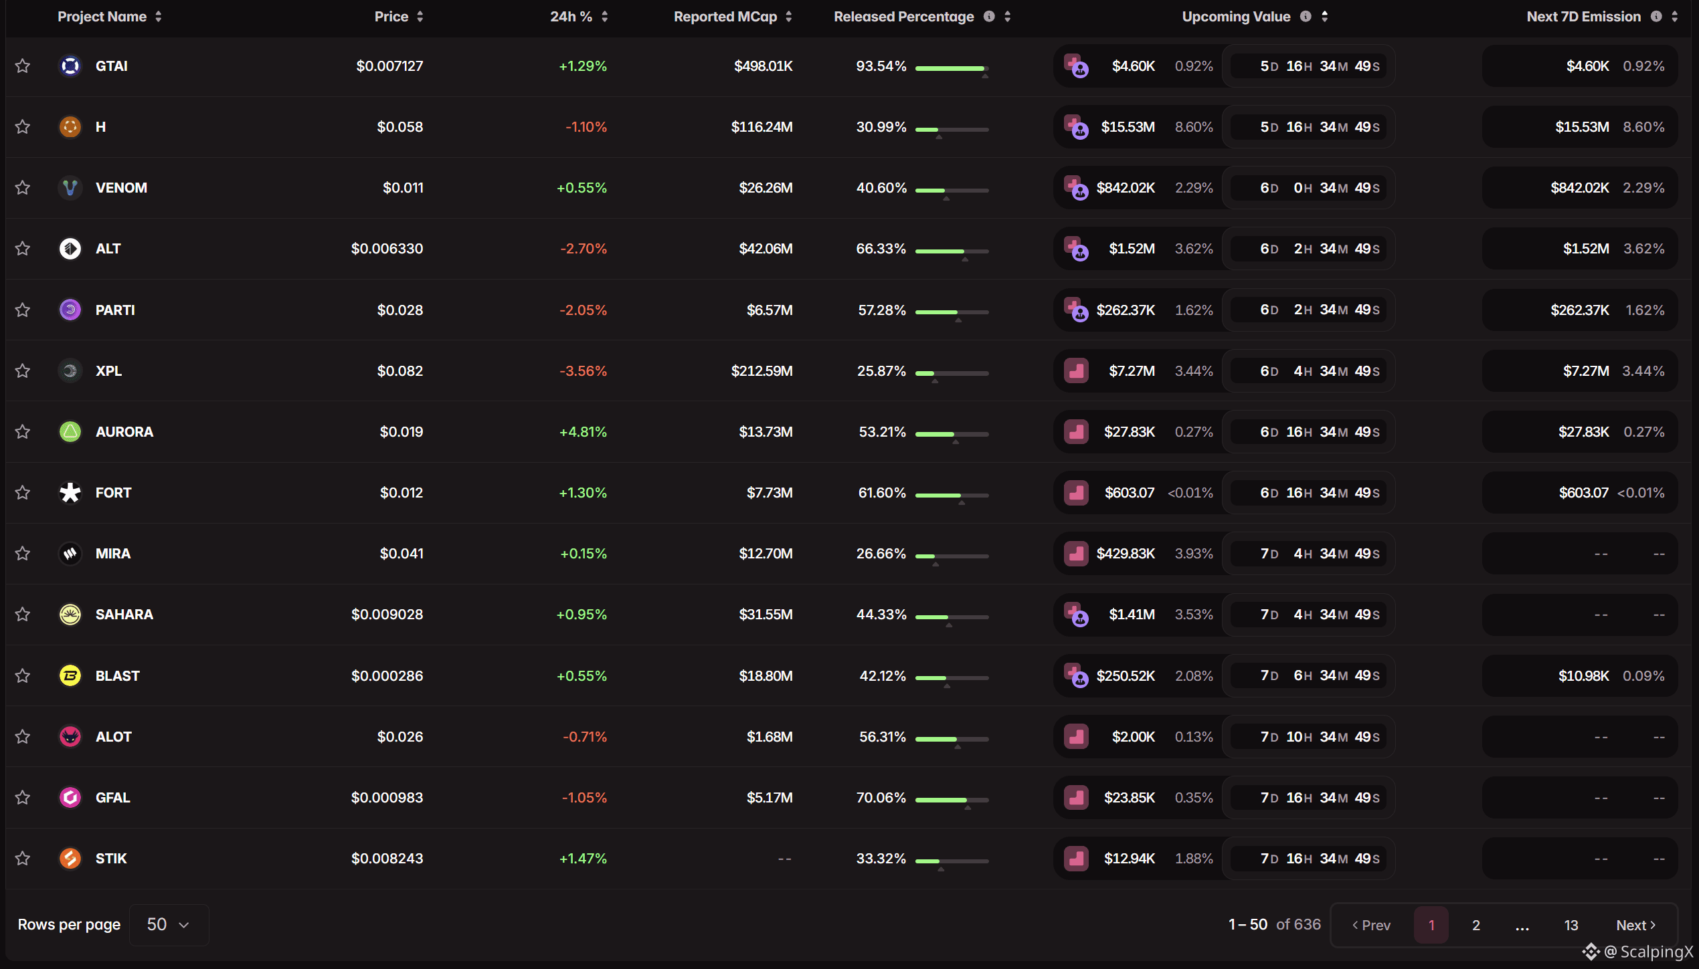Open the SAHARA project name link
The height and width of the screenshot is (969, 1699).
[x=124, y=614]
